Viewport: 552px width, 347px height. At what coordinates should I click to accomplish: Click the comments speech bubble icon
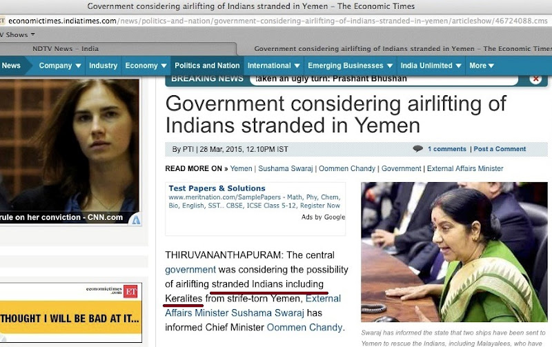point(418,148)
